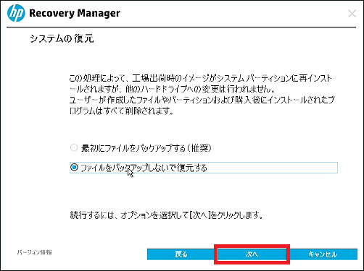Click the システムの復元 heading text
Viewport: 364px width, 271px height.
(62, 38)
